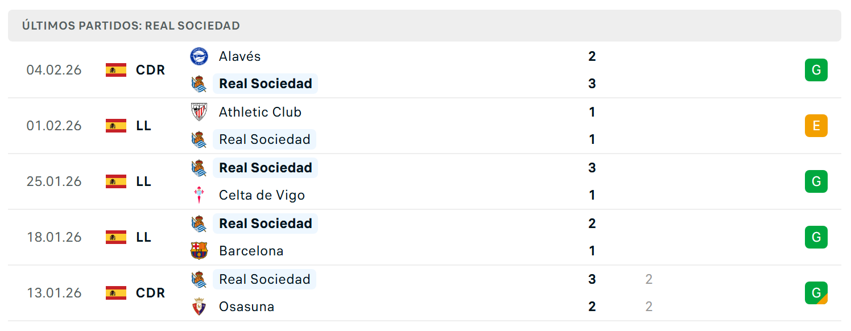Click green G badge for Barcelona match
851x331 pixels.
(816, 237)
